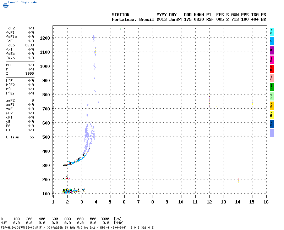Select the C-level value 55
Image resolution: width=284 pixels, height=230 pixels.
click(32, 137)
